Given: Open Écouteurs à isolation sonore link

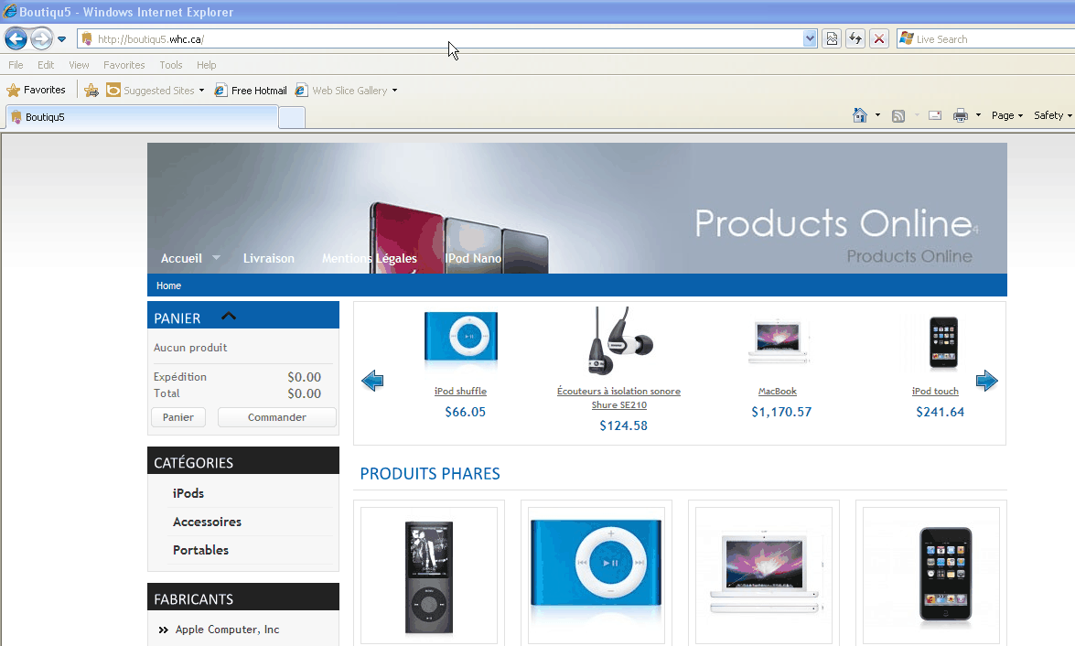Looking at the screenshot, I should pos(619,398).
